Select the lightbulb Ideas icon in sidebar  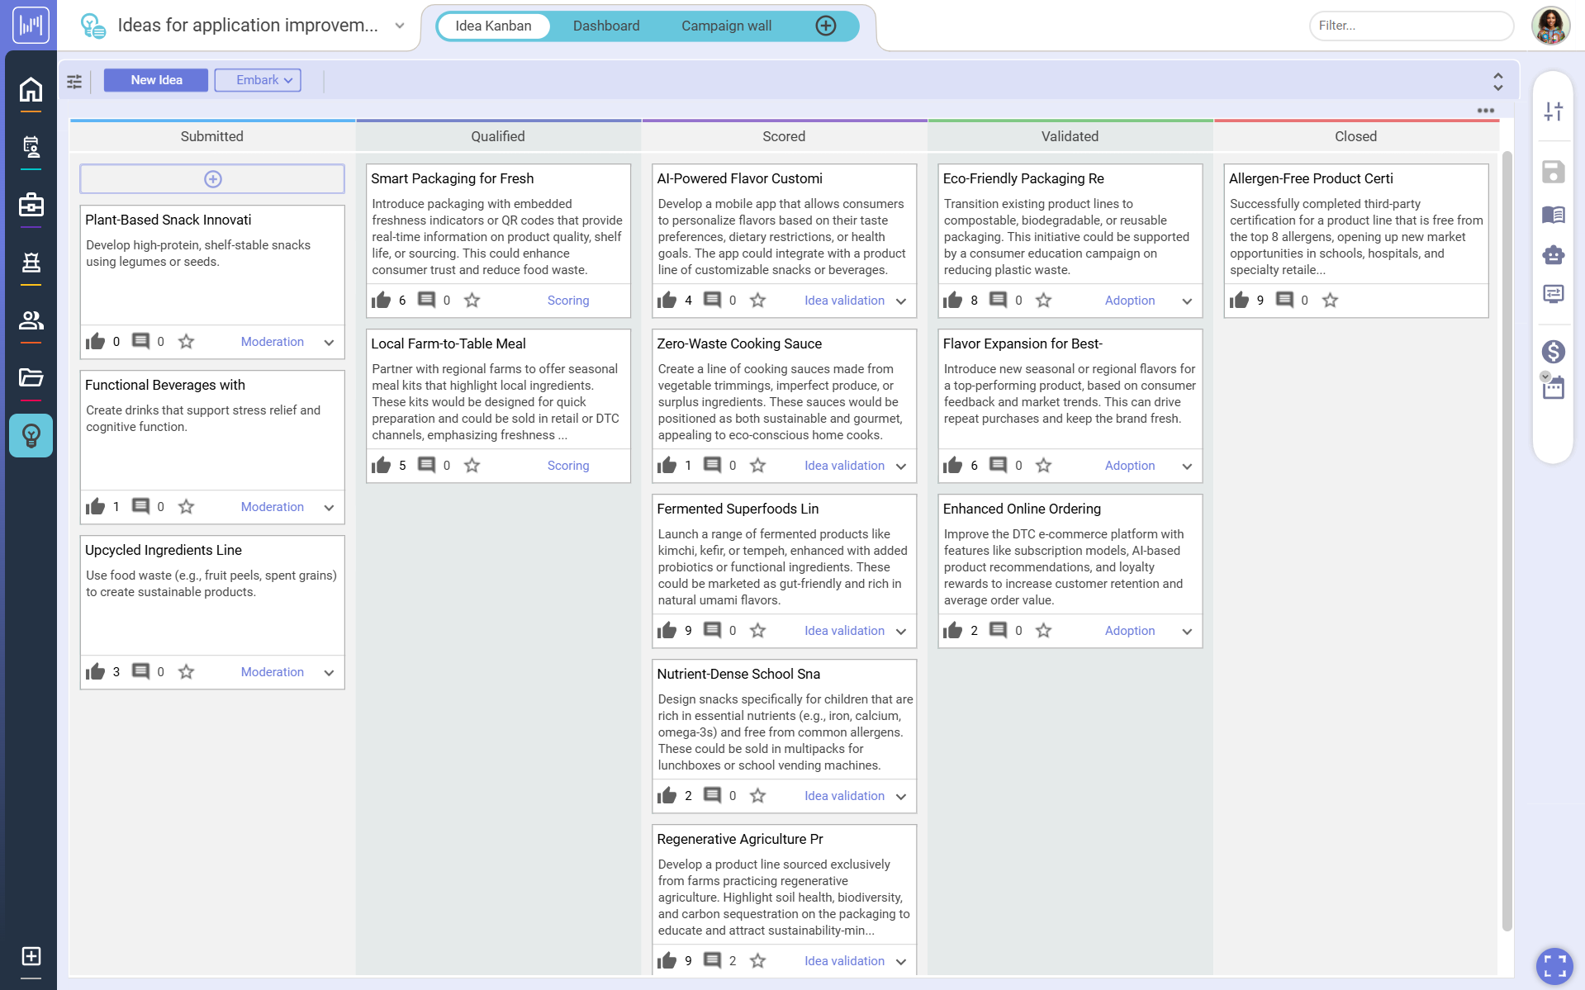point(31,435)
